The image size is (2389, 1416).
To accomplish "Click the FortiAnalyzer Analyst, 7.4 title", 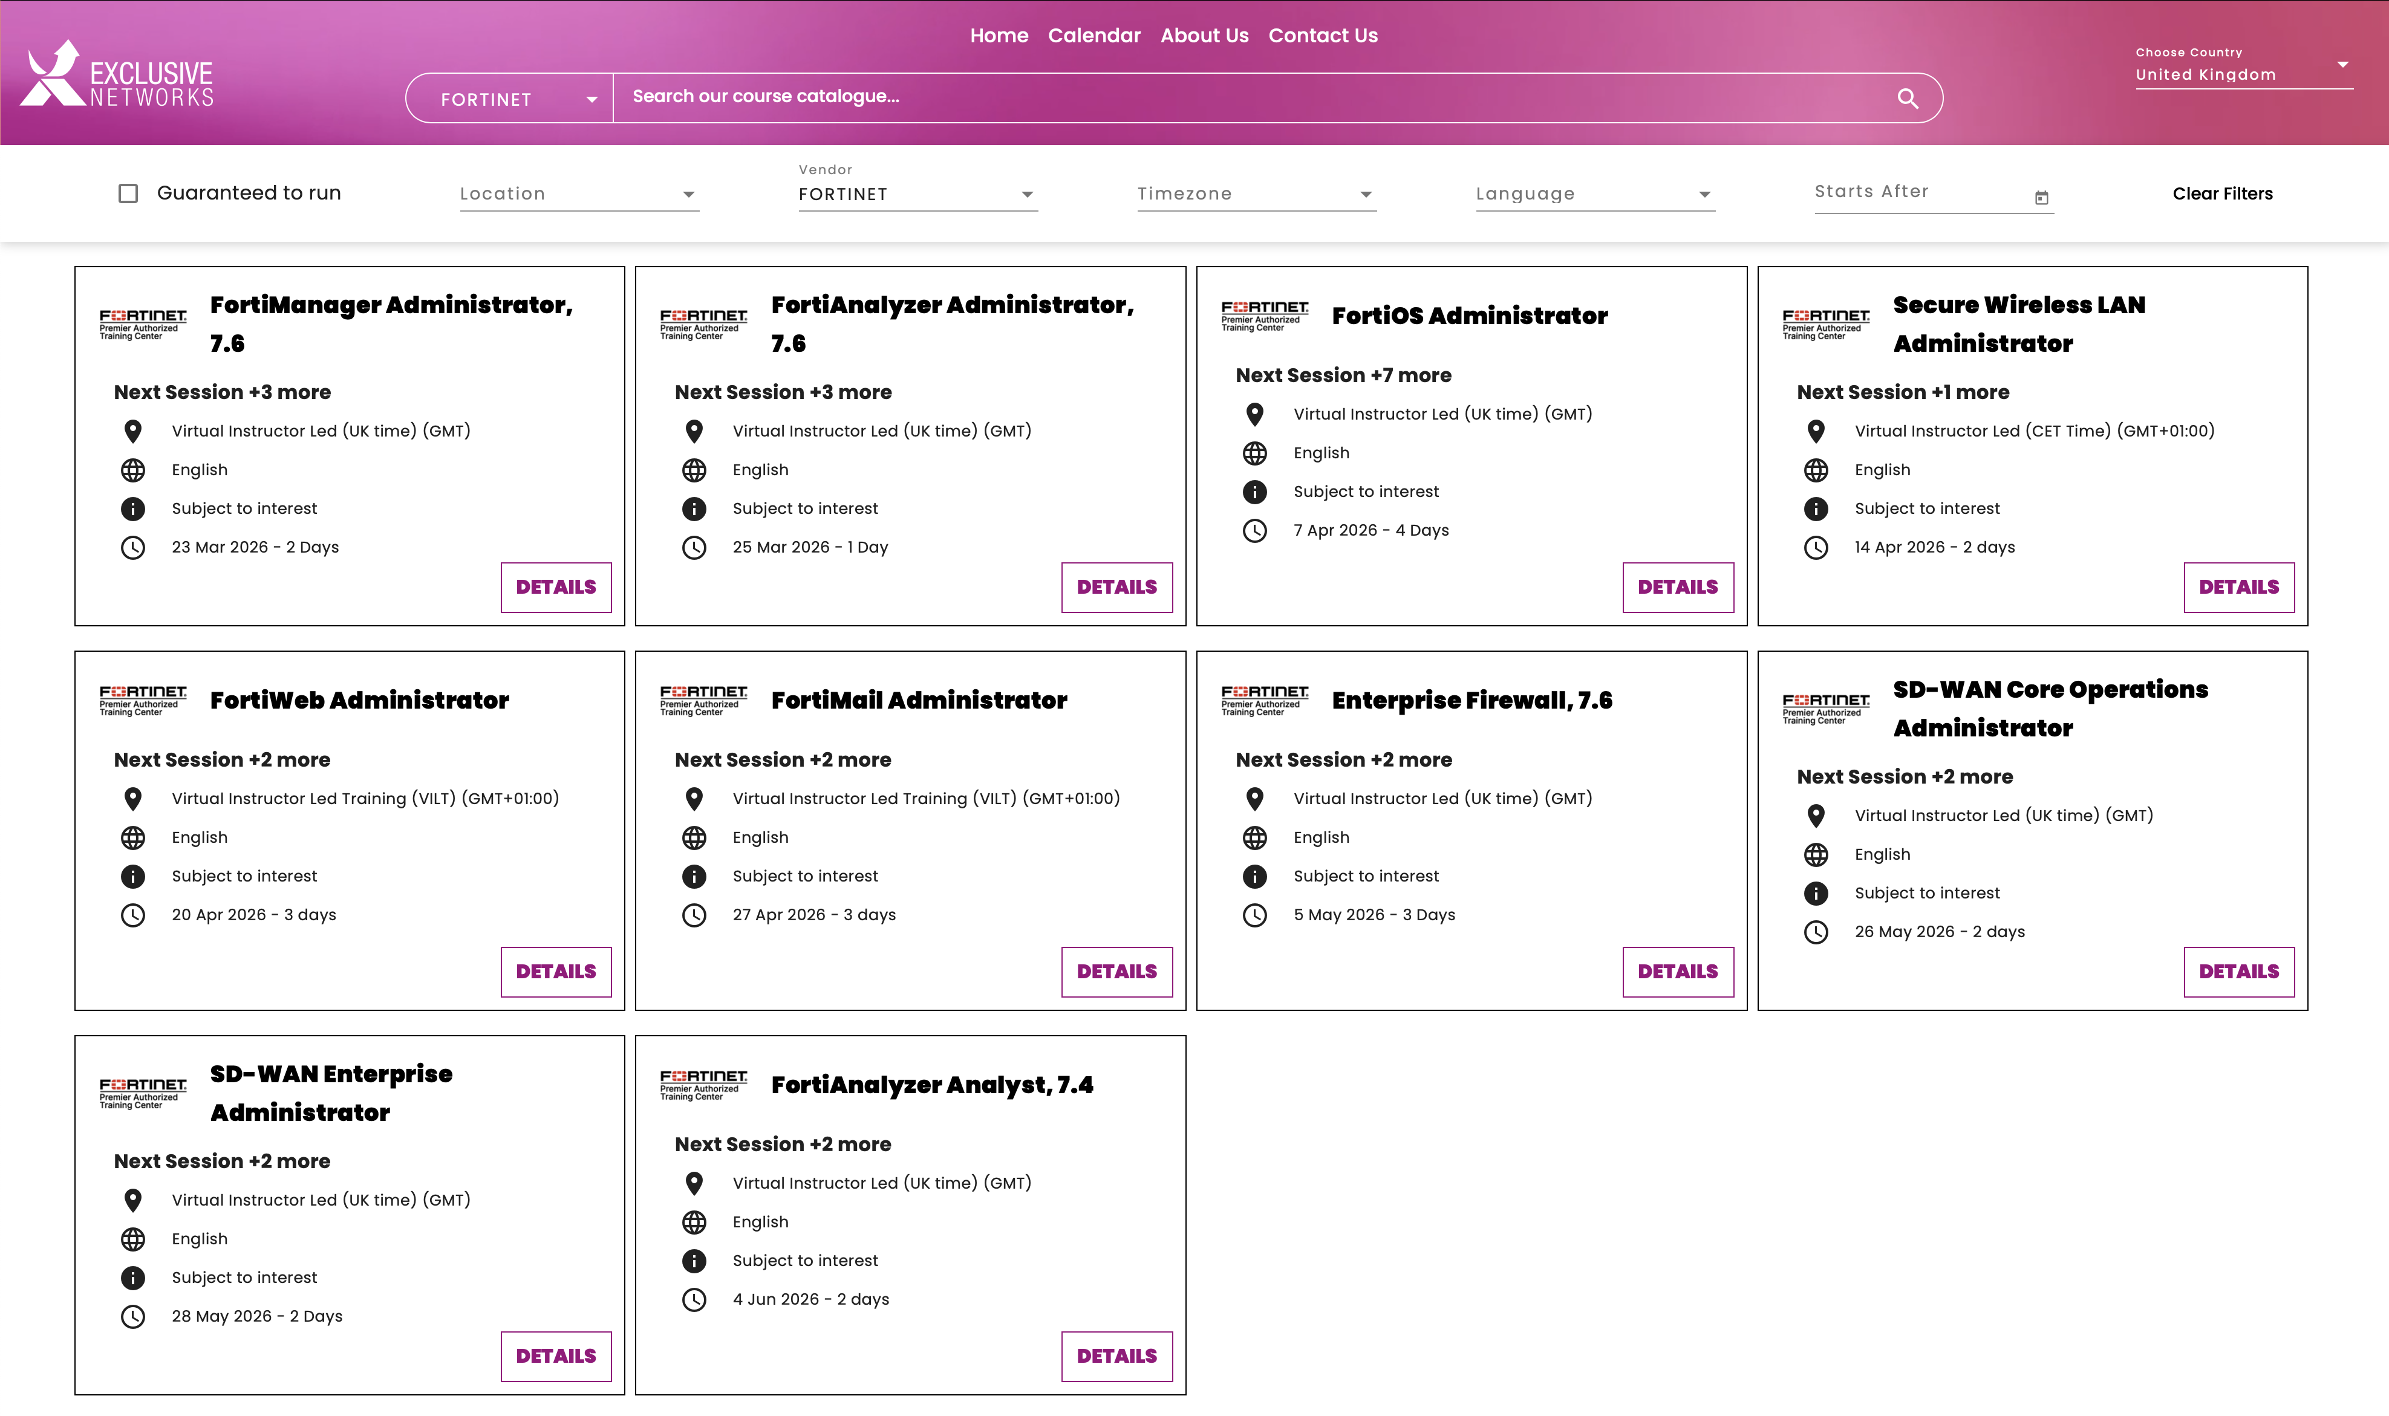I will [x=931, y=1085].
